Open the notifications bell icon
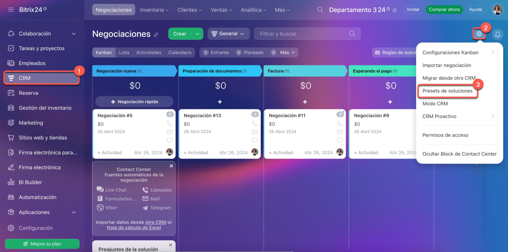This screenshot has height=252, width=508. click(497, 34)
